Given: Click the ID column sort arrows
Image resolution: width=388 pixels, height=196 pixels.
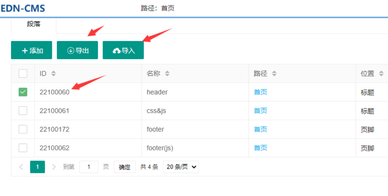Looking at the screenshot, I should [54, 73].
